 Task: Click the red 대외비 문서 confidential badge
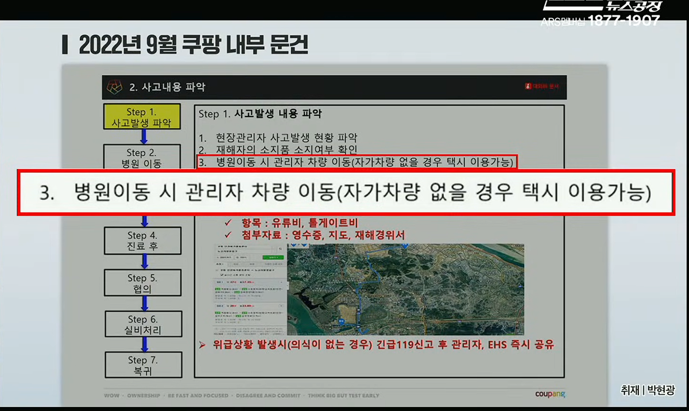(542, 87)
